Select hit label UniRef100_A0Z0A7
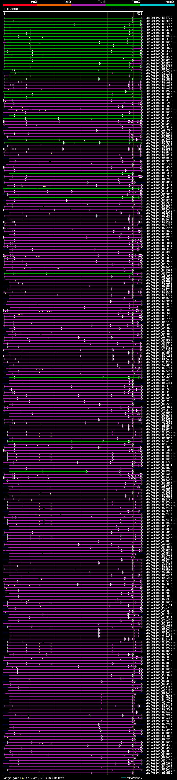177x780 pixels. (159, 139)
